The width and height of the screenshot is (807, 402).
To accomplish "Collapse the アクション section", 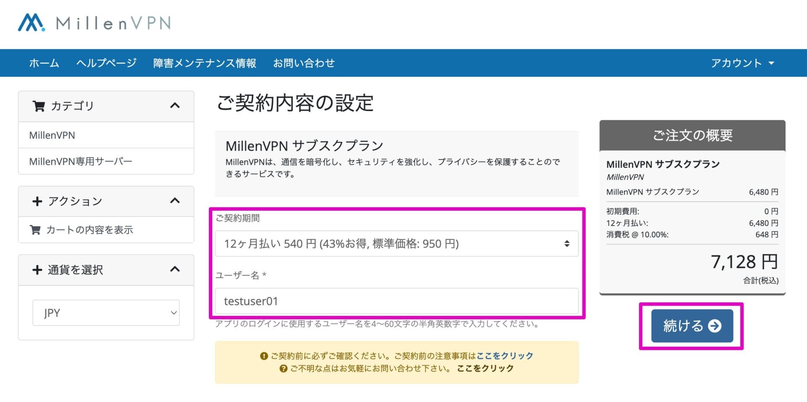I will [x=175, y=201].
